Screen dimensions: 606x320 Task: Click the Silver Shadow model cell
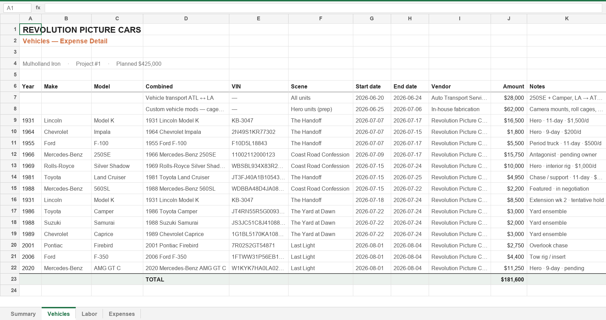tap(117, 166)
